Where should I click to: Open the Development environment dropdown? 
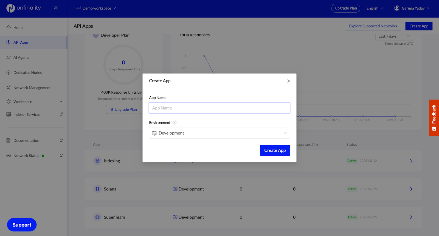click(219, 133)
